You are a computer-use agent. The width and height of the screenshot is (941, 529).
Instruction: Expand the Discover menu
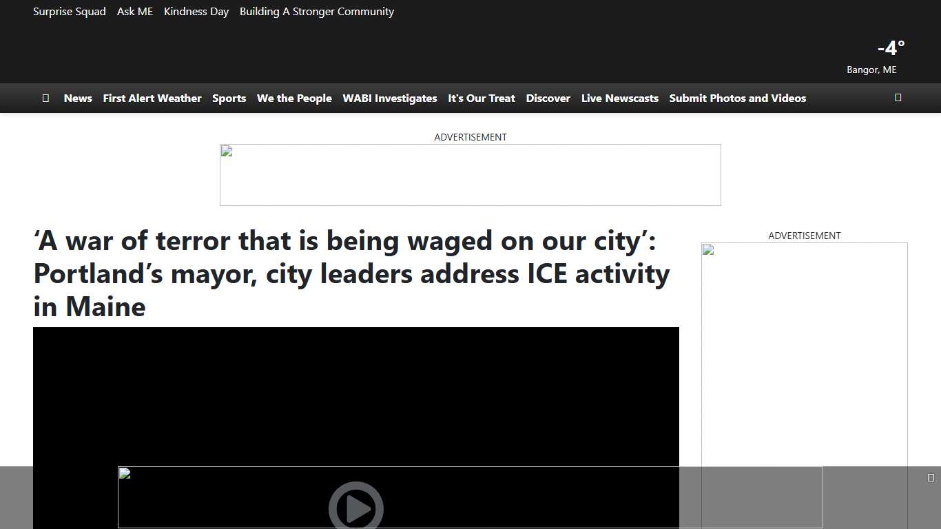[x=548, y=98]
